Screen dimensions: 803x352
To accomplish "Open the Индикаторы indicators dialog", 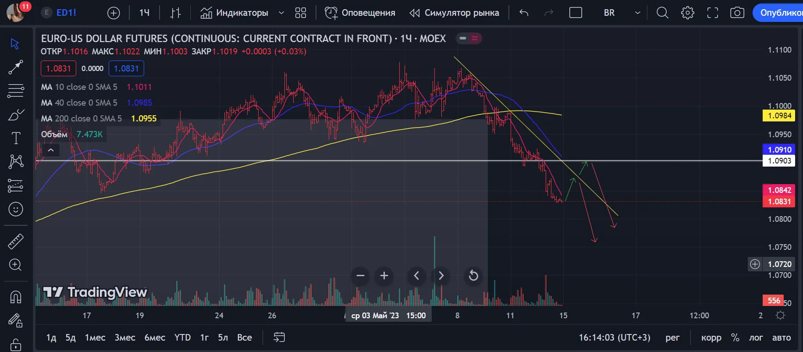I will click(235, 13).
